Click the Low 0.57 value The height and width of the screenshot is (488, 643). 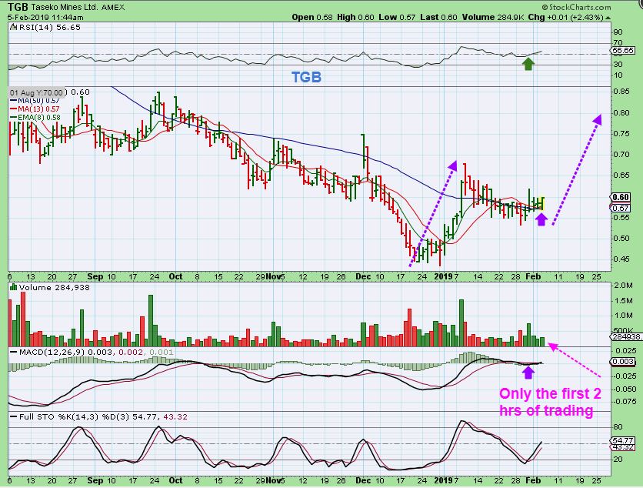[397, 17]
